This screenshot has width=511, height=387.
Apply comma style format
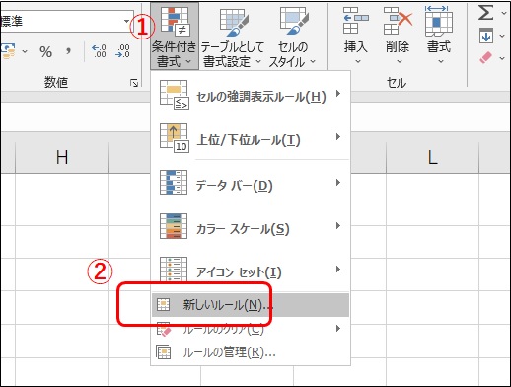68,52
